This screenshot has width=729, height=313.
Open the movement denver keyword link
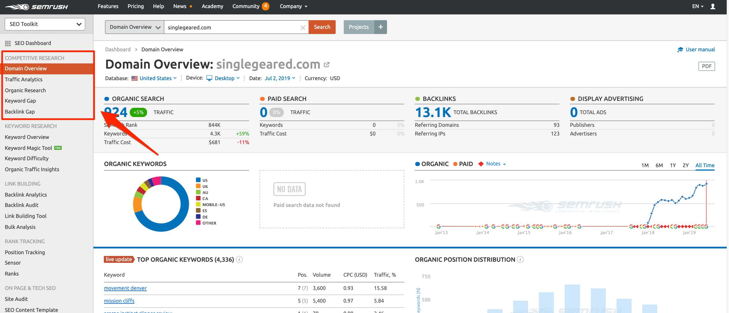coord(125,288)
